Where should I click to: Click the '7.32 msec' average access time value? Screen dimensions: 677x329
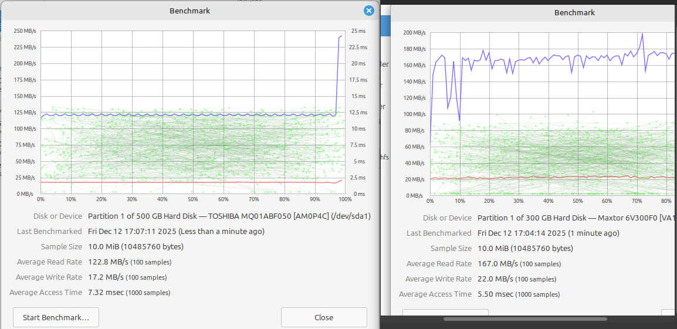tap(106, 292)
